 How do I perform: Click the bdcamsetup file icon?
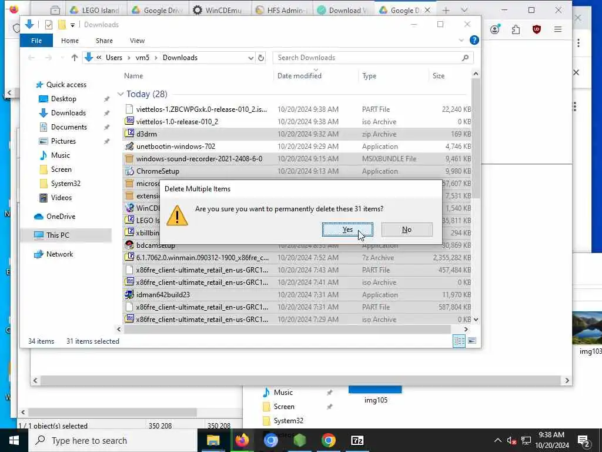coord(129,245)
